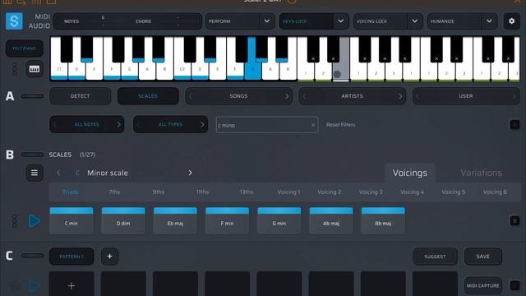Open the Keys-Lock dropdown arrow
This screenshot has height=296, width=526.
tap(341, 21)
